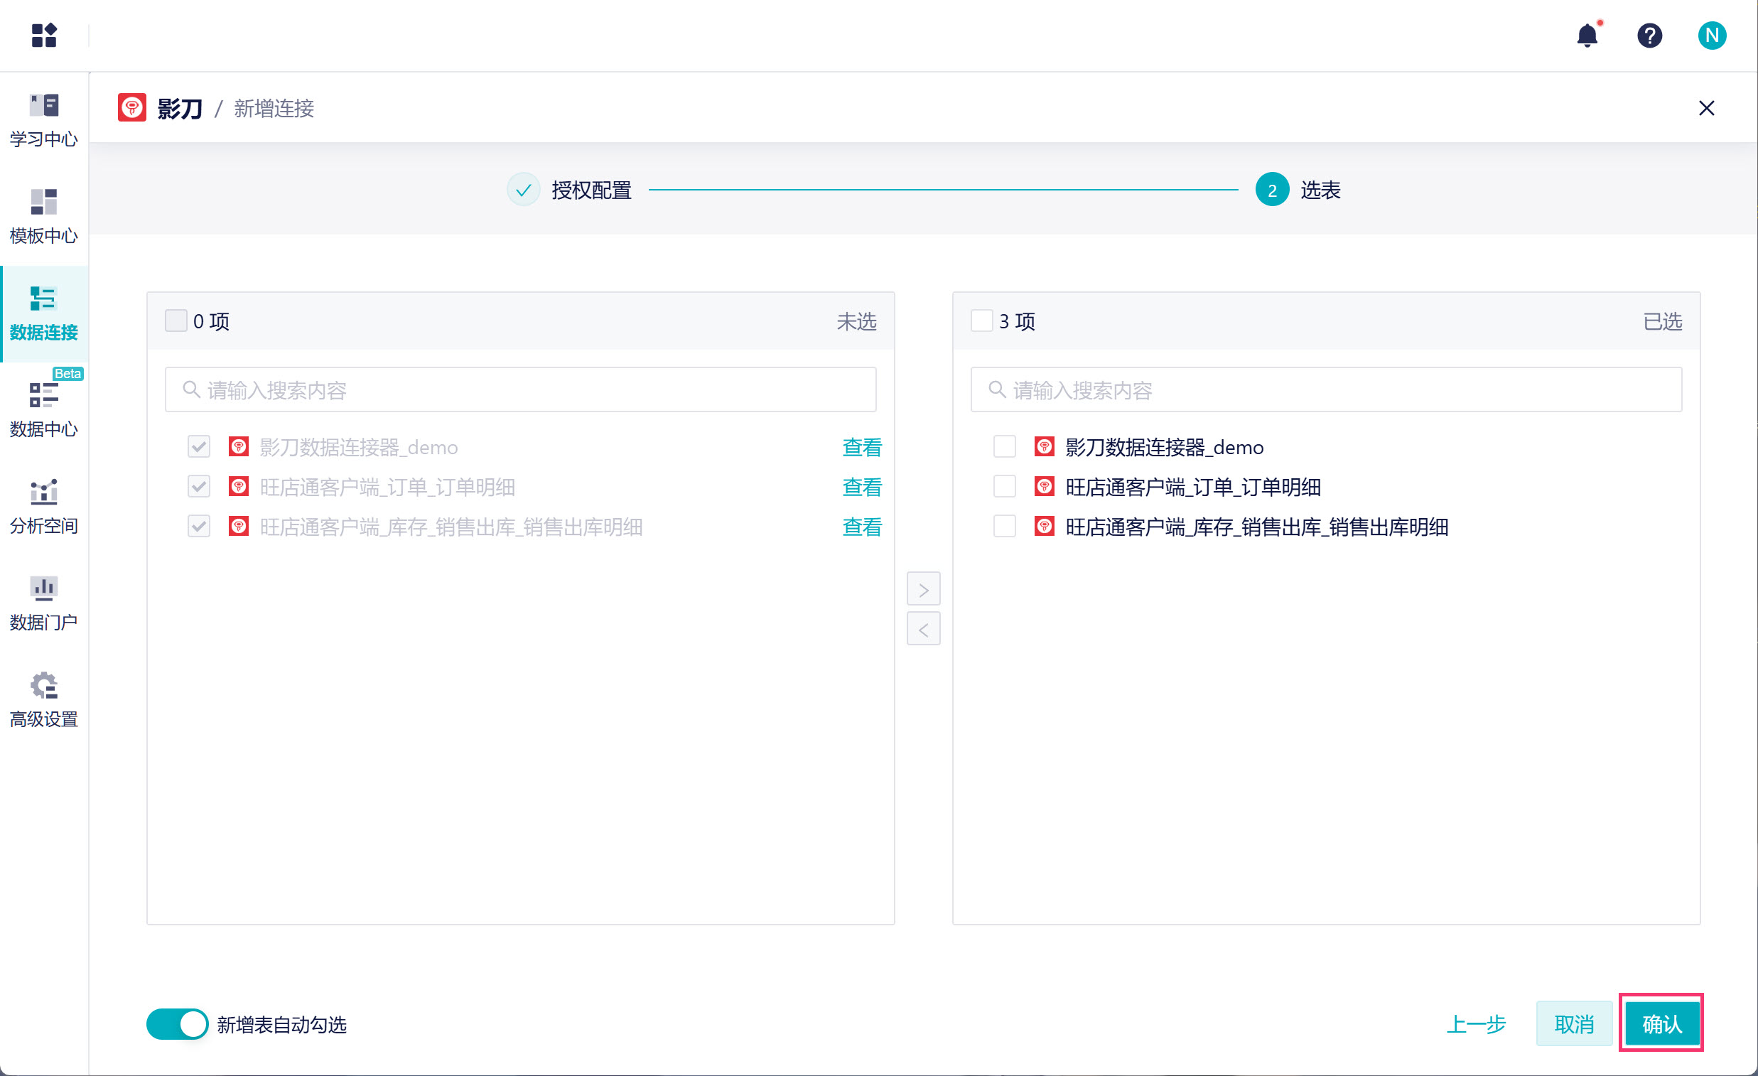Click the 影刀 logo icon in header

(132, 108)
